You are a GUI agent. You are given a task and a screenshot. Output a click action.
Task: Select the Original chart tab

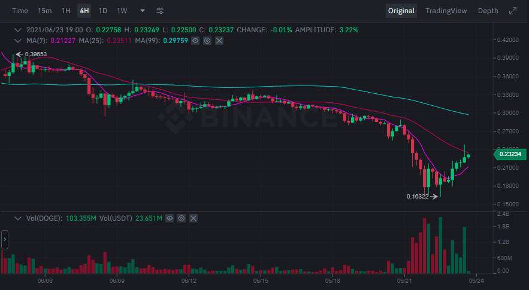tap(401, 11)
